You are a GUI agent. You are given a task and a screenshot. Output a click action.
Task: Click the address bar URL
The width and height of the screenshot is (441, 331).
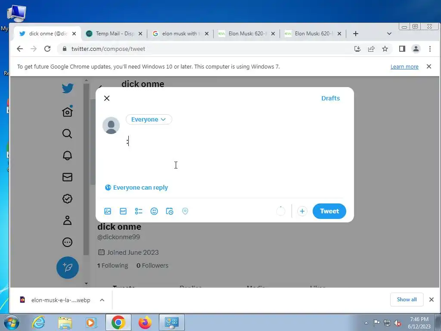click(108, 49)
